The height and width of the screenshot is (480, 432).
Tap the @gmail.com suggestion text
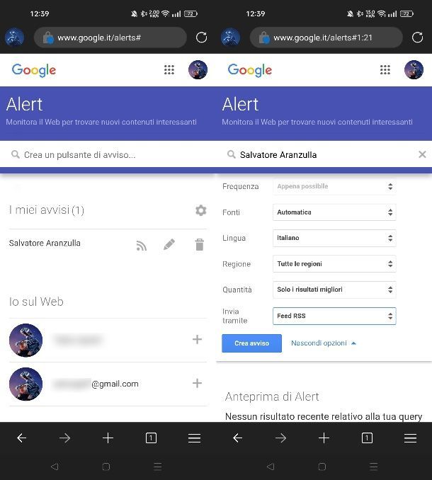pos(115,384)
